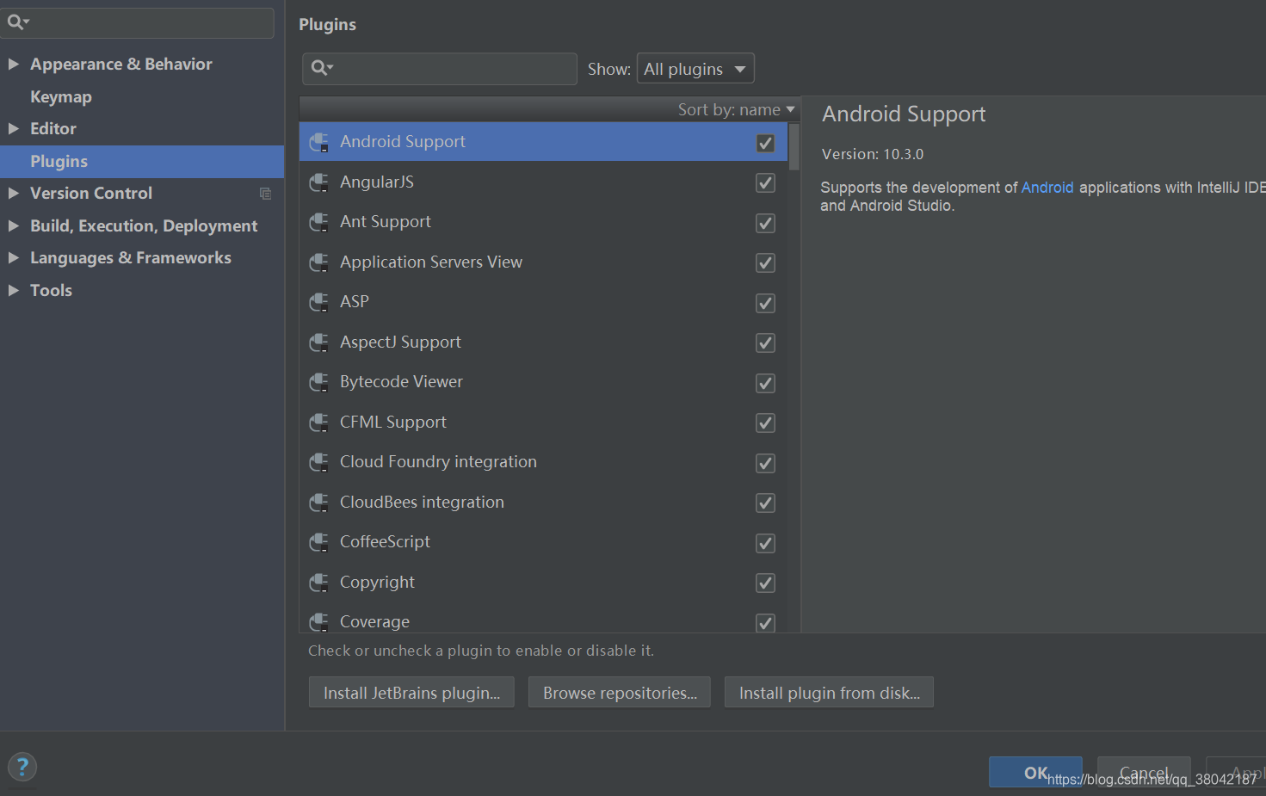This screenshot has height=796, width=1266.
Task: Click the plugin search magnifier icon
Action: pyautogui.click(x=322, y=68)
